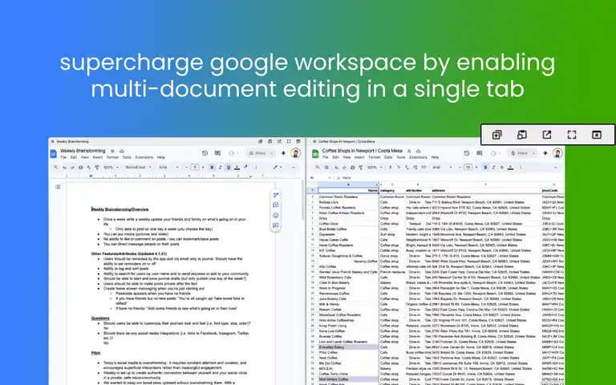Click increase font size in Sheets toolbar
The image size is (616, 385).
tap(476, 168)
